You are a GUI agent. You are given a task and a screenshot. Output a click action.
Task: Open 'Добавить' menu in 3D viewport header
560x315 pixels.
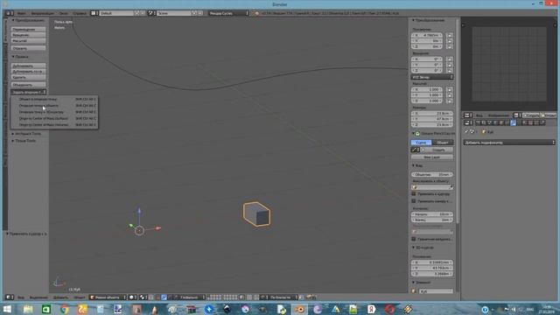coord(60,297)
